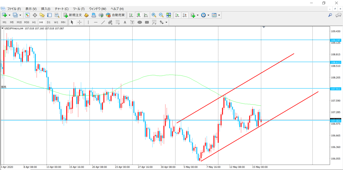Zoom in on the chart
Screen dimensions: 343x170
coord(154,15)
